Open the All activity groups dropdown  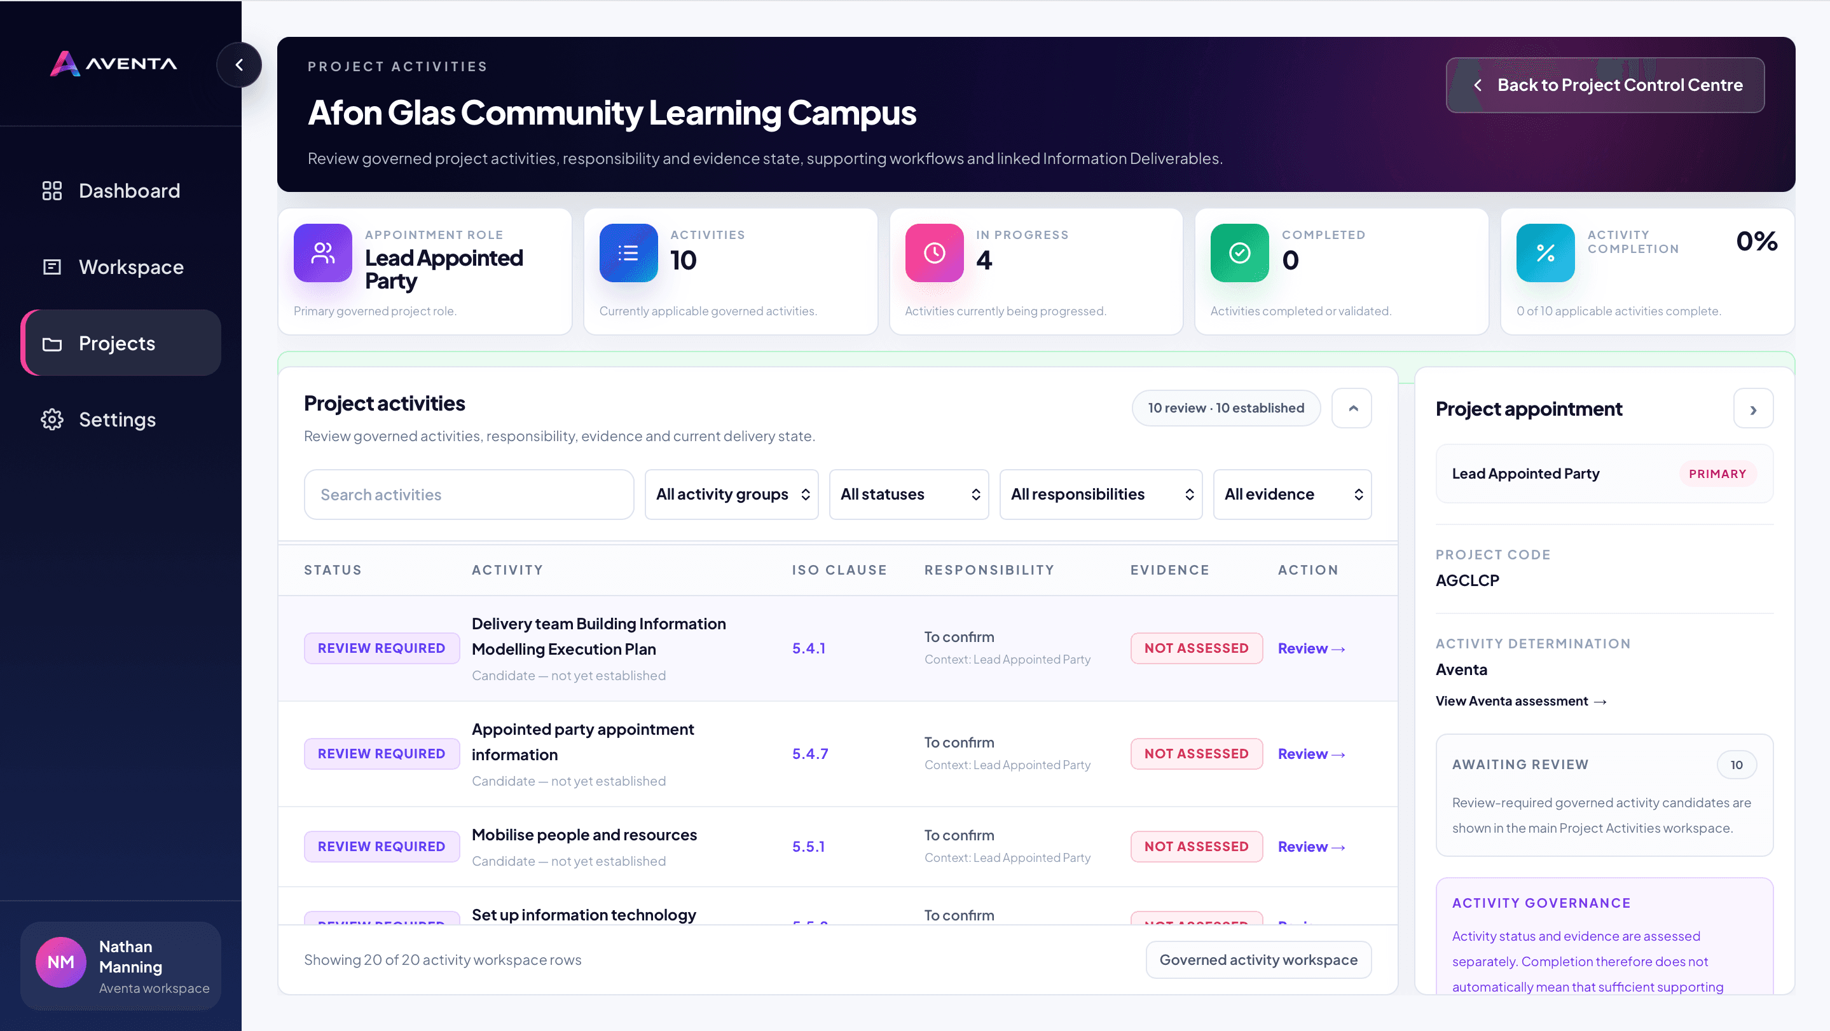(x=732, y=494)
